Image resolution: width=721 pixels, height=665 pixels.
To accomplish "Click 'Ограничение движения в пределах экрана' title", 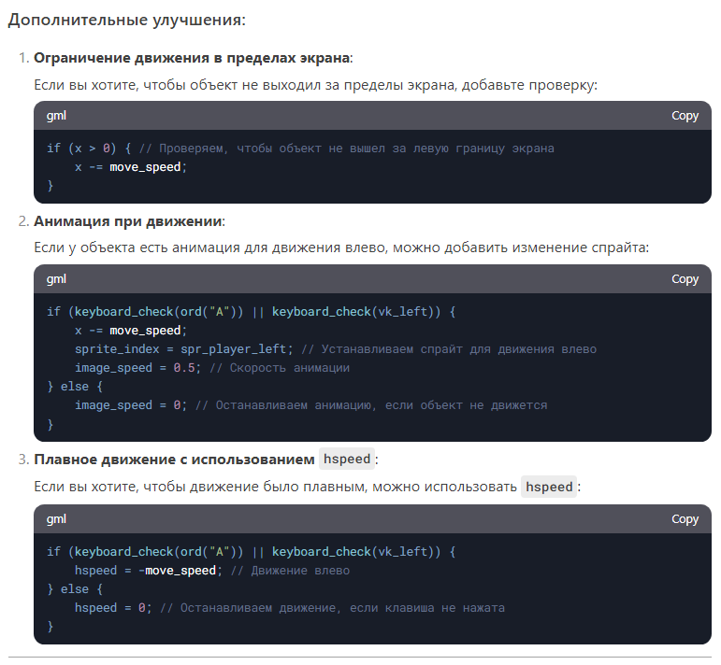I will pos(192,58).
